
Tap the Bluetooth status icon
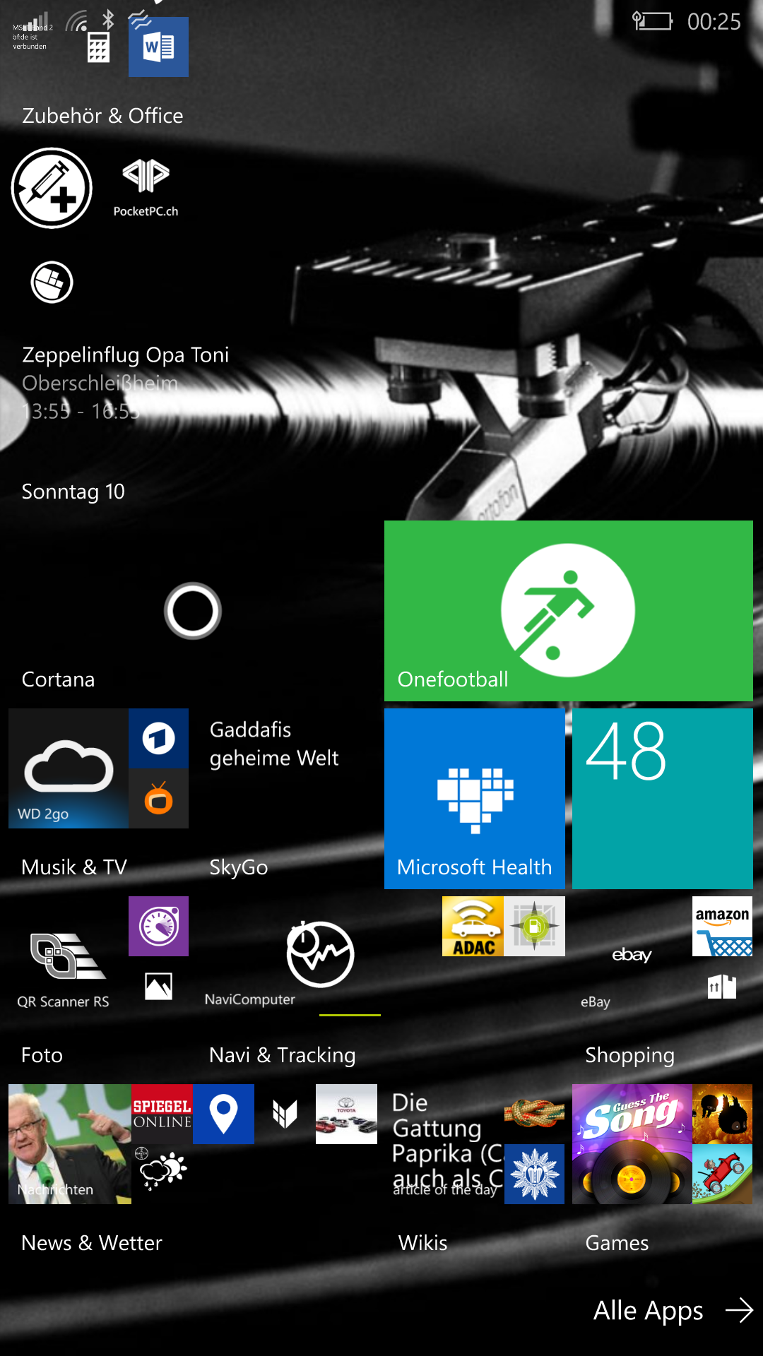pos(108,19)
